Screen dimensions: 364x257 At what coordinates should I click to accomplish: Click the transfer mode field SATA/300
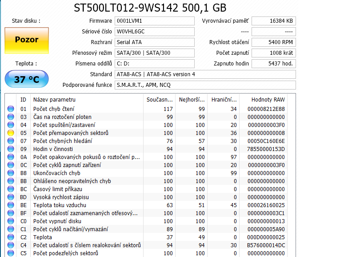[x=155, y=53]
